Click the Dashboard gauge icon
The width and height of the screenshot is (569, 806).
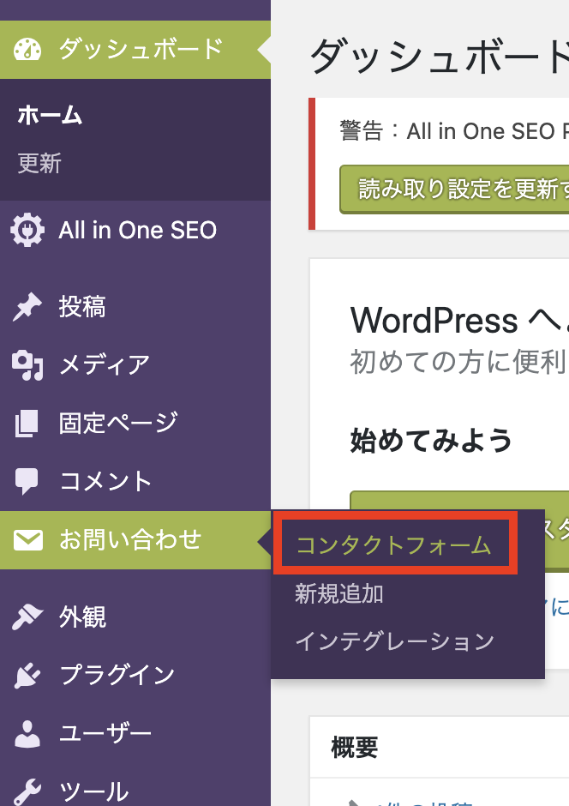click(x=27, y=50)
